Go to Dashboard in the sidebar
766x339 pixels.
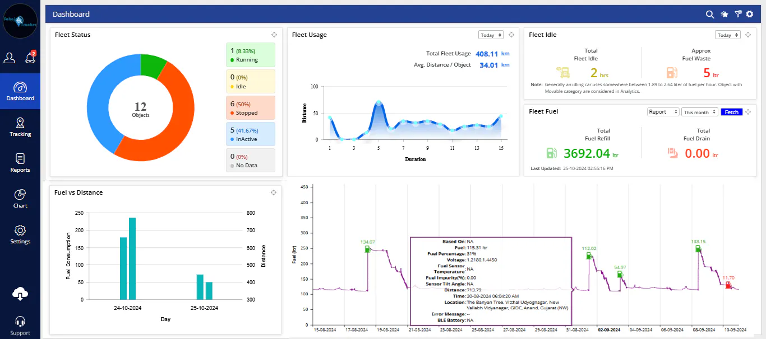point(20,92)
